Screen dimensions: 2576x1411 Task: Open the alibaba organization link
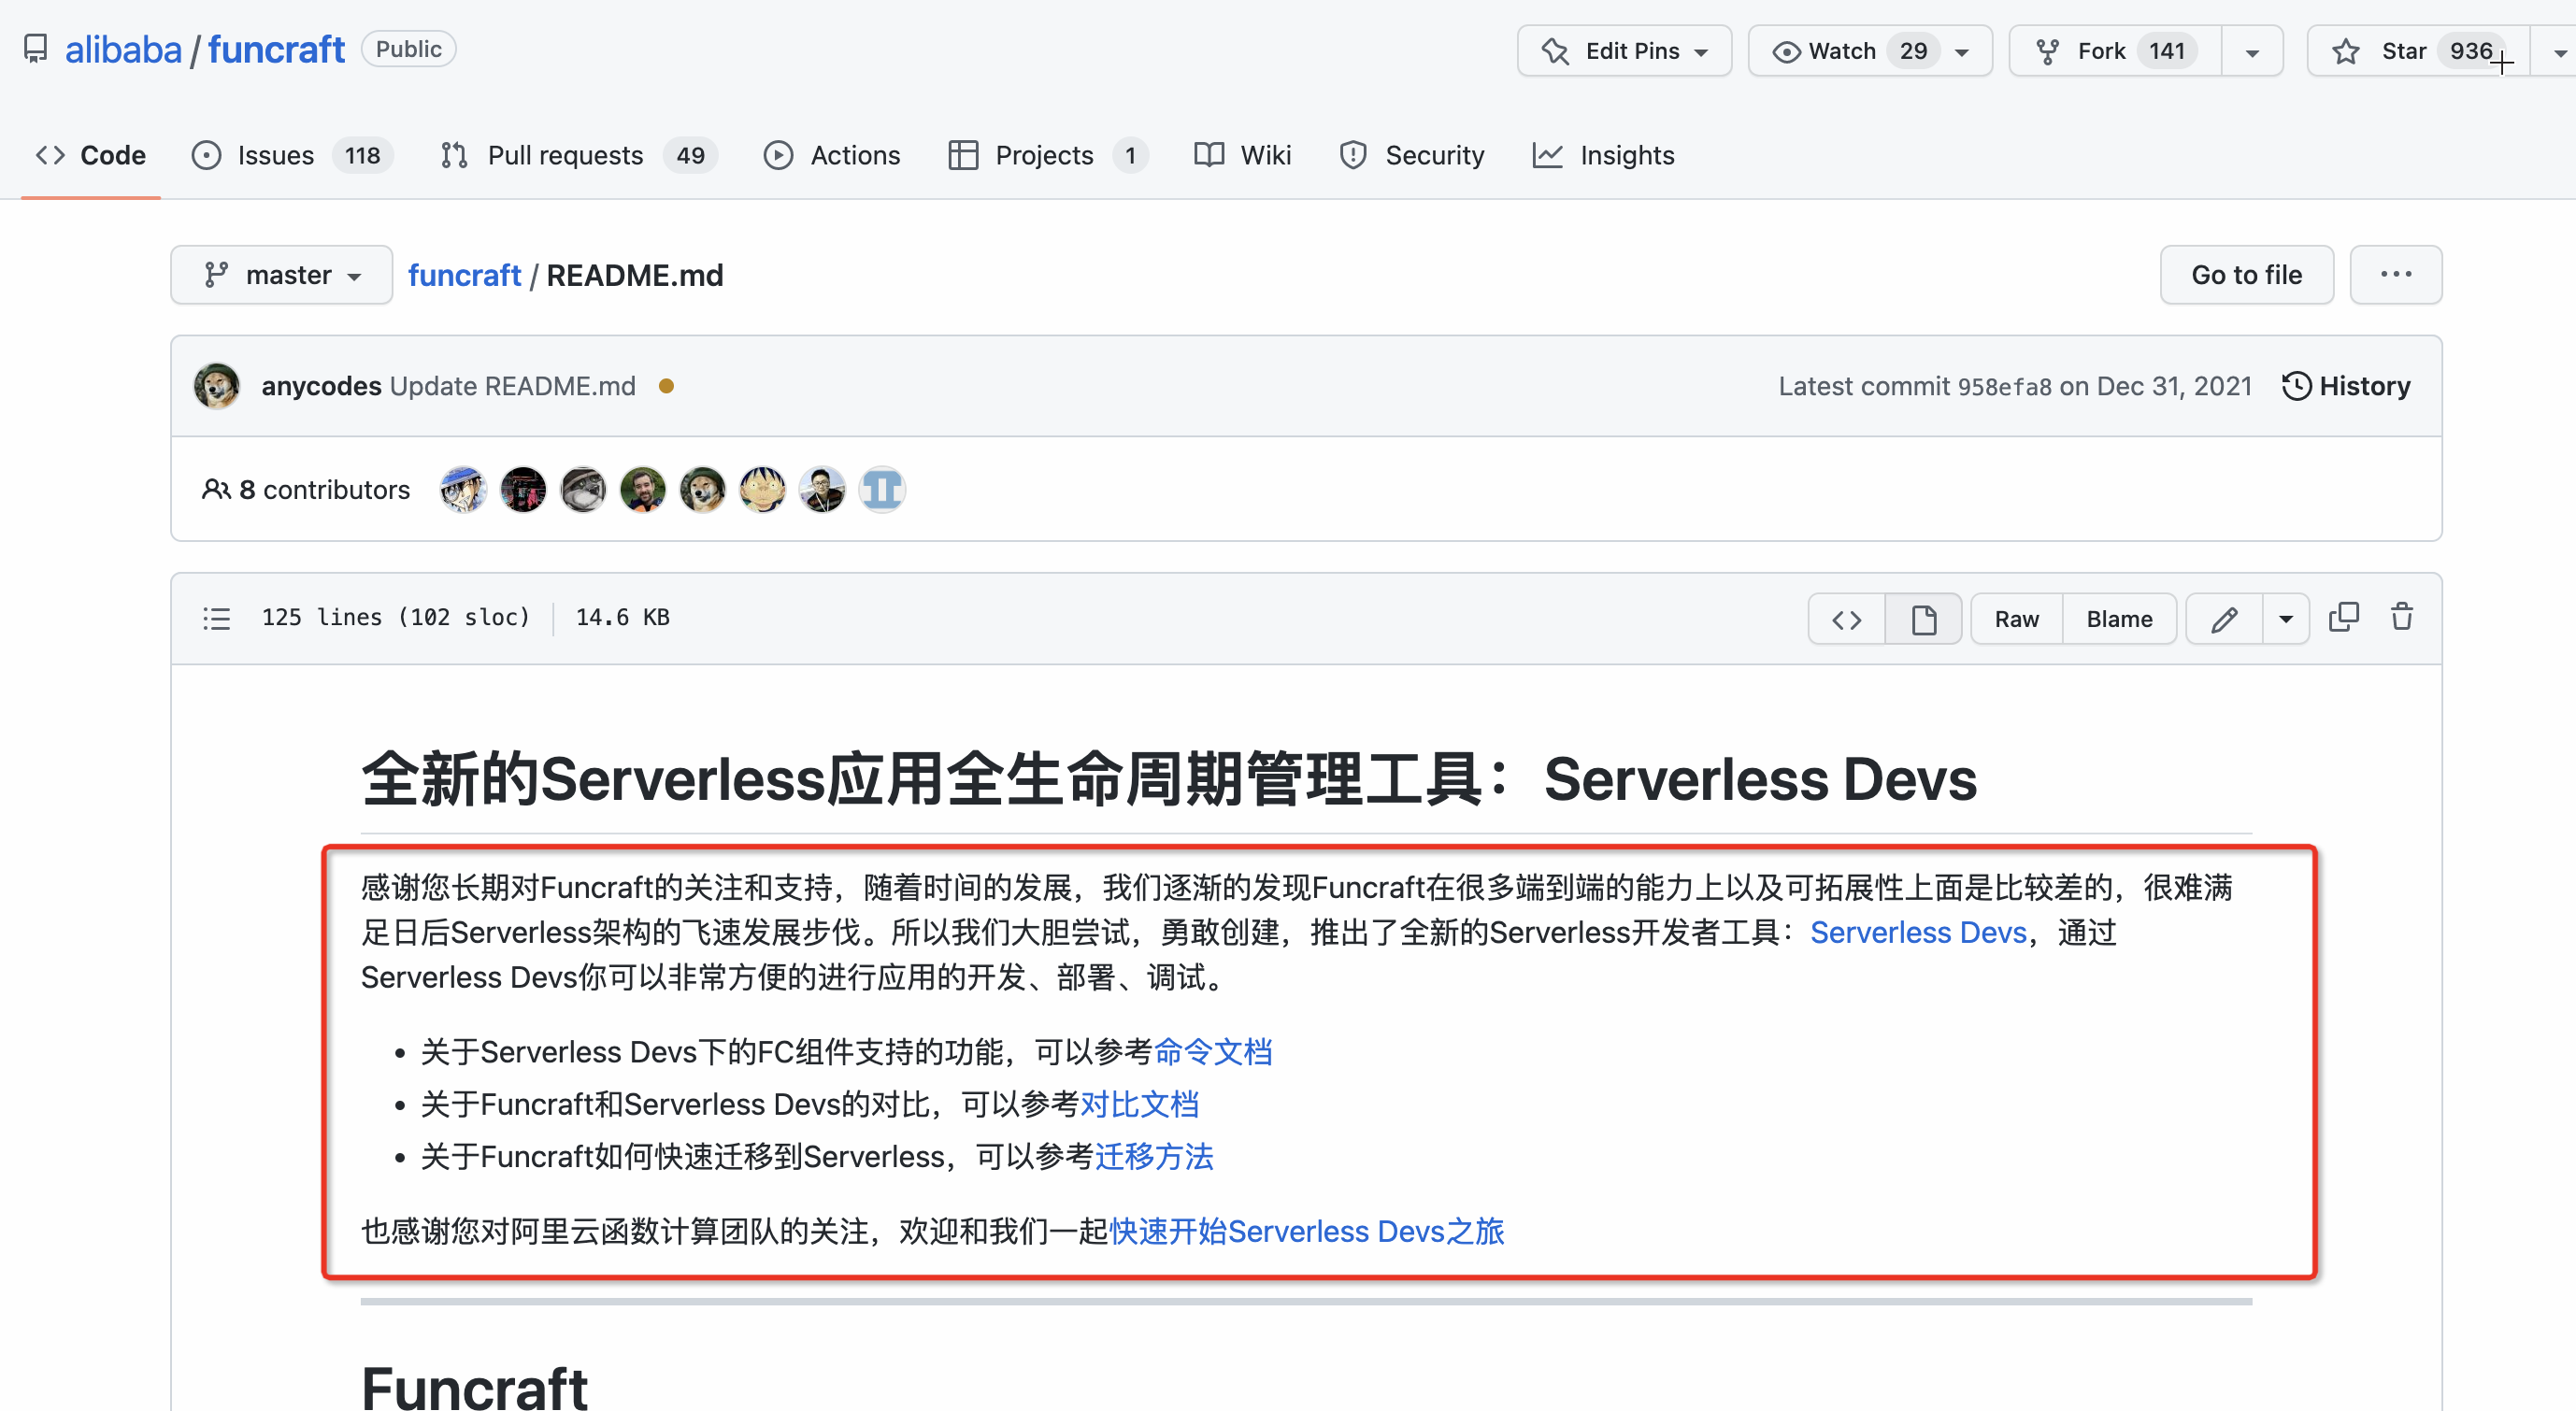pos(123,49)
